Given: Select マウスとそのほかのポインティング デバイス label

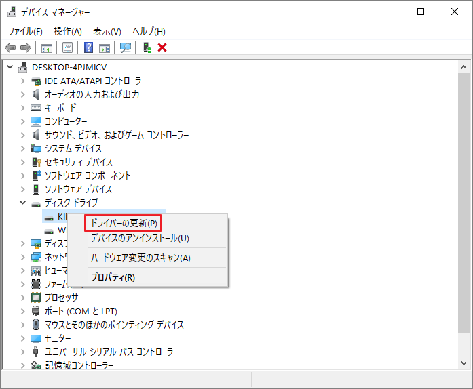Looking at the screenshot, I should tap(114, 325).
